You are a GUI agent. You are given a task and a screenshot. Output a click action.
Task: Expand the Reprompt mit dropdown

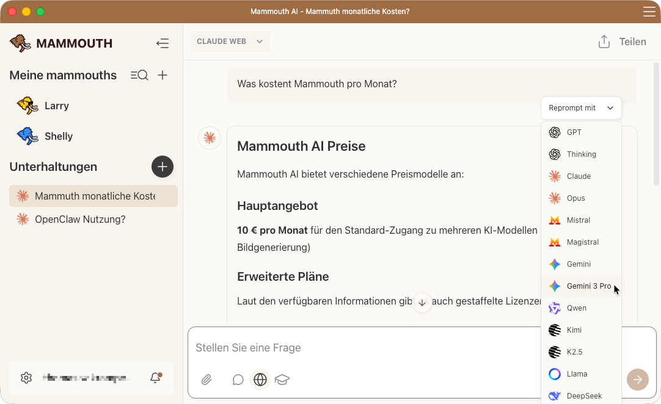tap(580, 107)
